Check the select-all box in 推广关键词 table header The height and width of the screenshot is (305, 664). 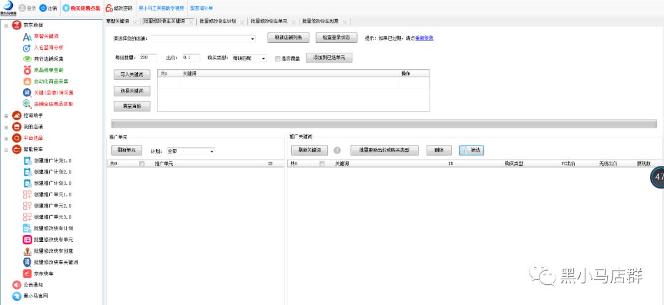click(x=322, y=163)
